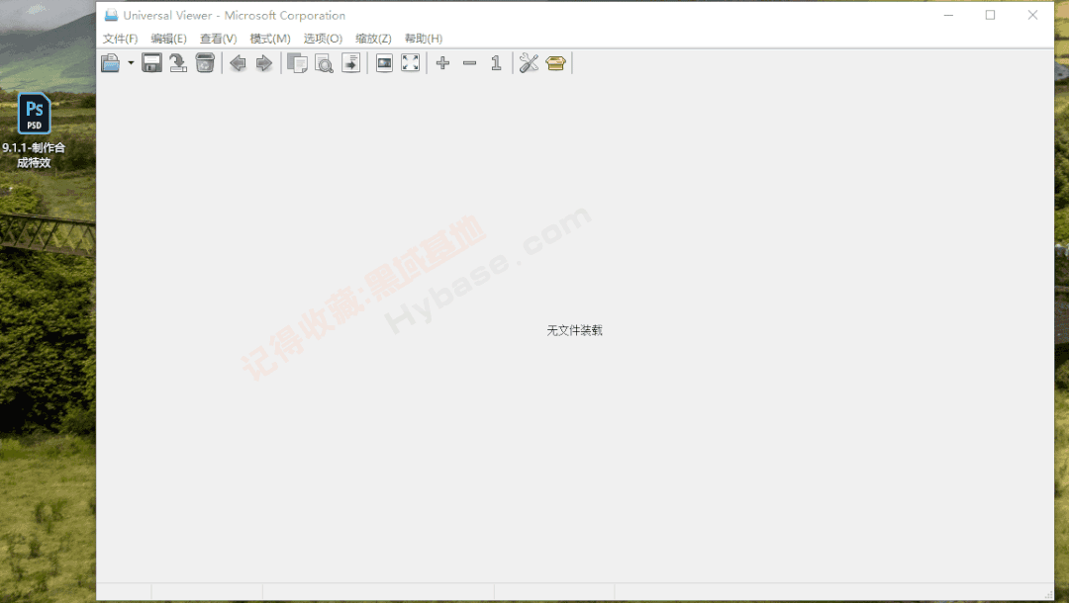Open Find with the magnifier page icon

[324, 63]
